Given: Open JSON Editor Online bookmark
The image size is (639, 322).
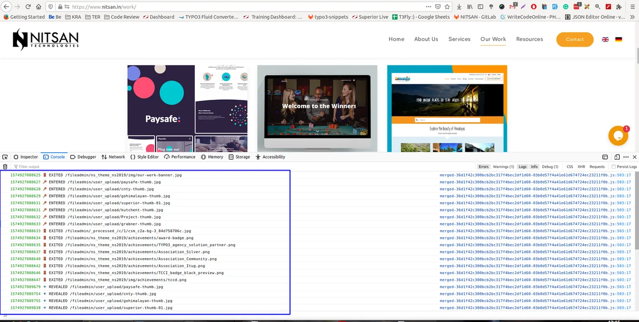Looking at the screenshot, I should click(x=595, y=17).
